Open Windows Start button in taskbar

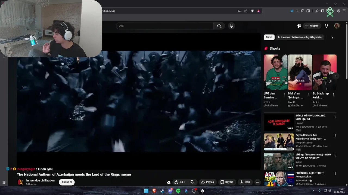(x=146, y=191)
